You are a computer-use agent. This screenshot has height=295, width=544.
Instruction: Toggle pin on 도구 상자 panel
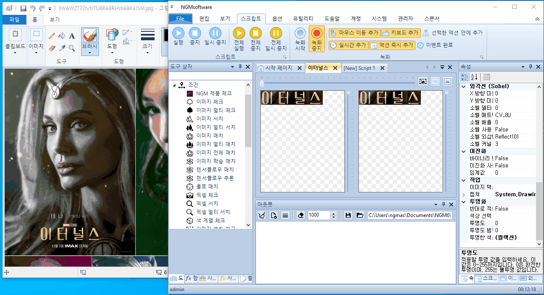pyautogui.click(x=240, y=67)
